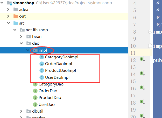The width and height of the screenshot is (162, 118).
Task: Open CategoryDao interface file
Action: coord(51,84)
